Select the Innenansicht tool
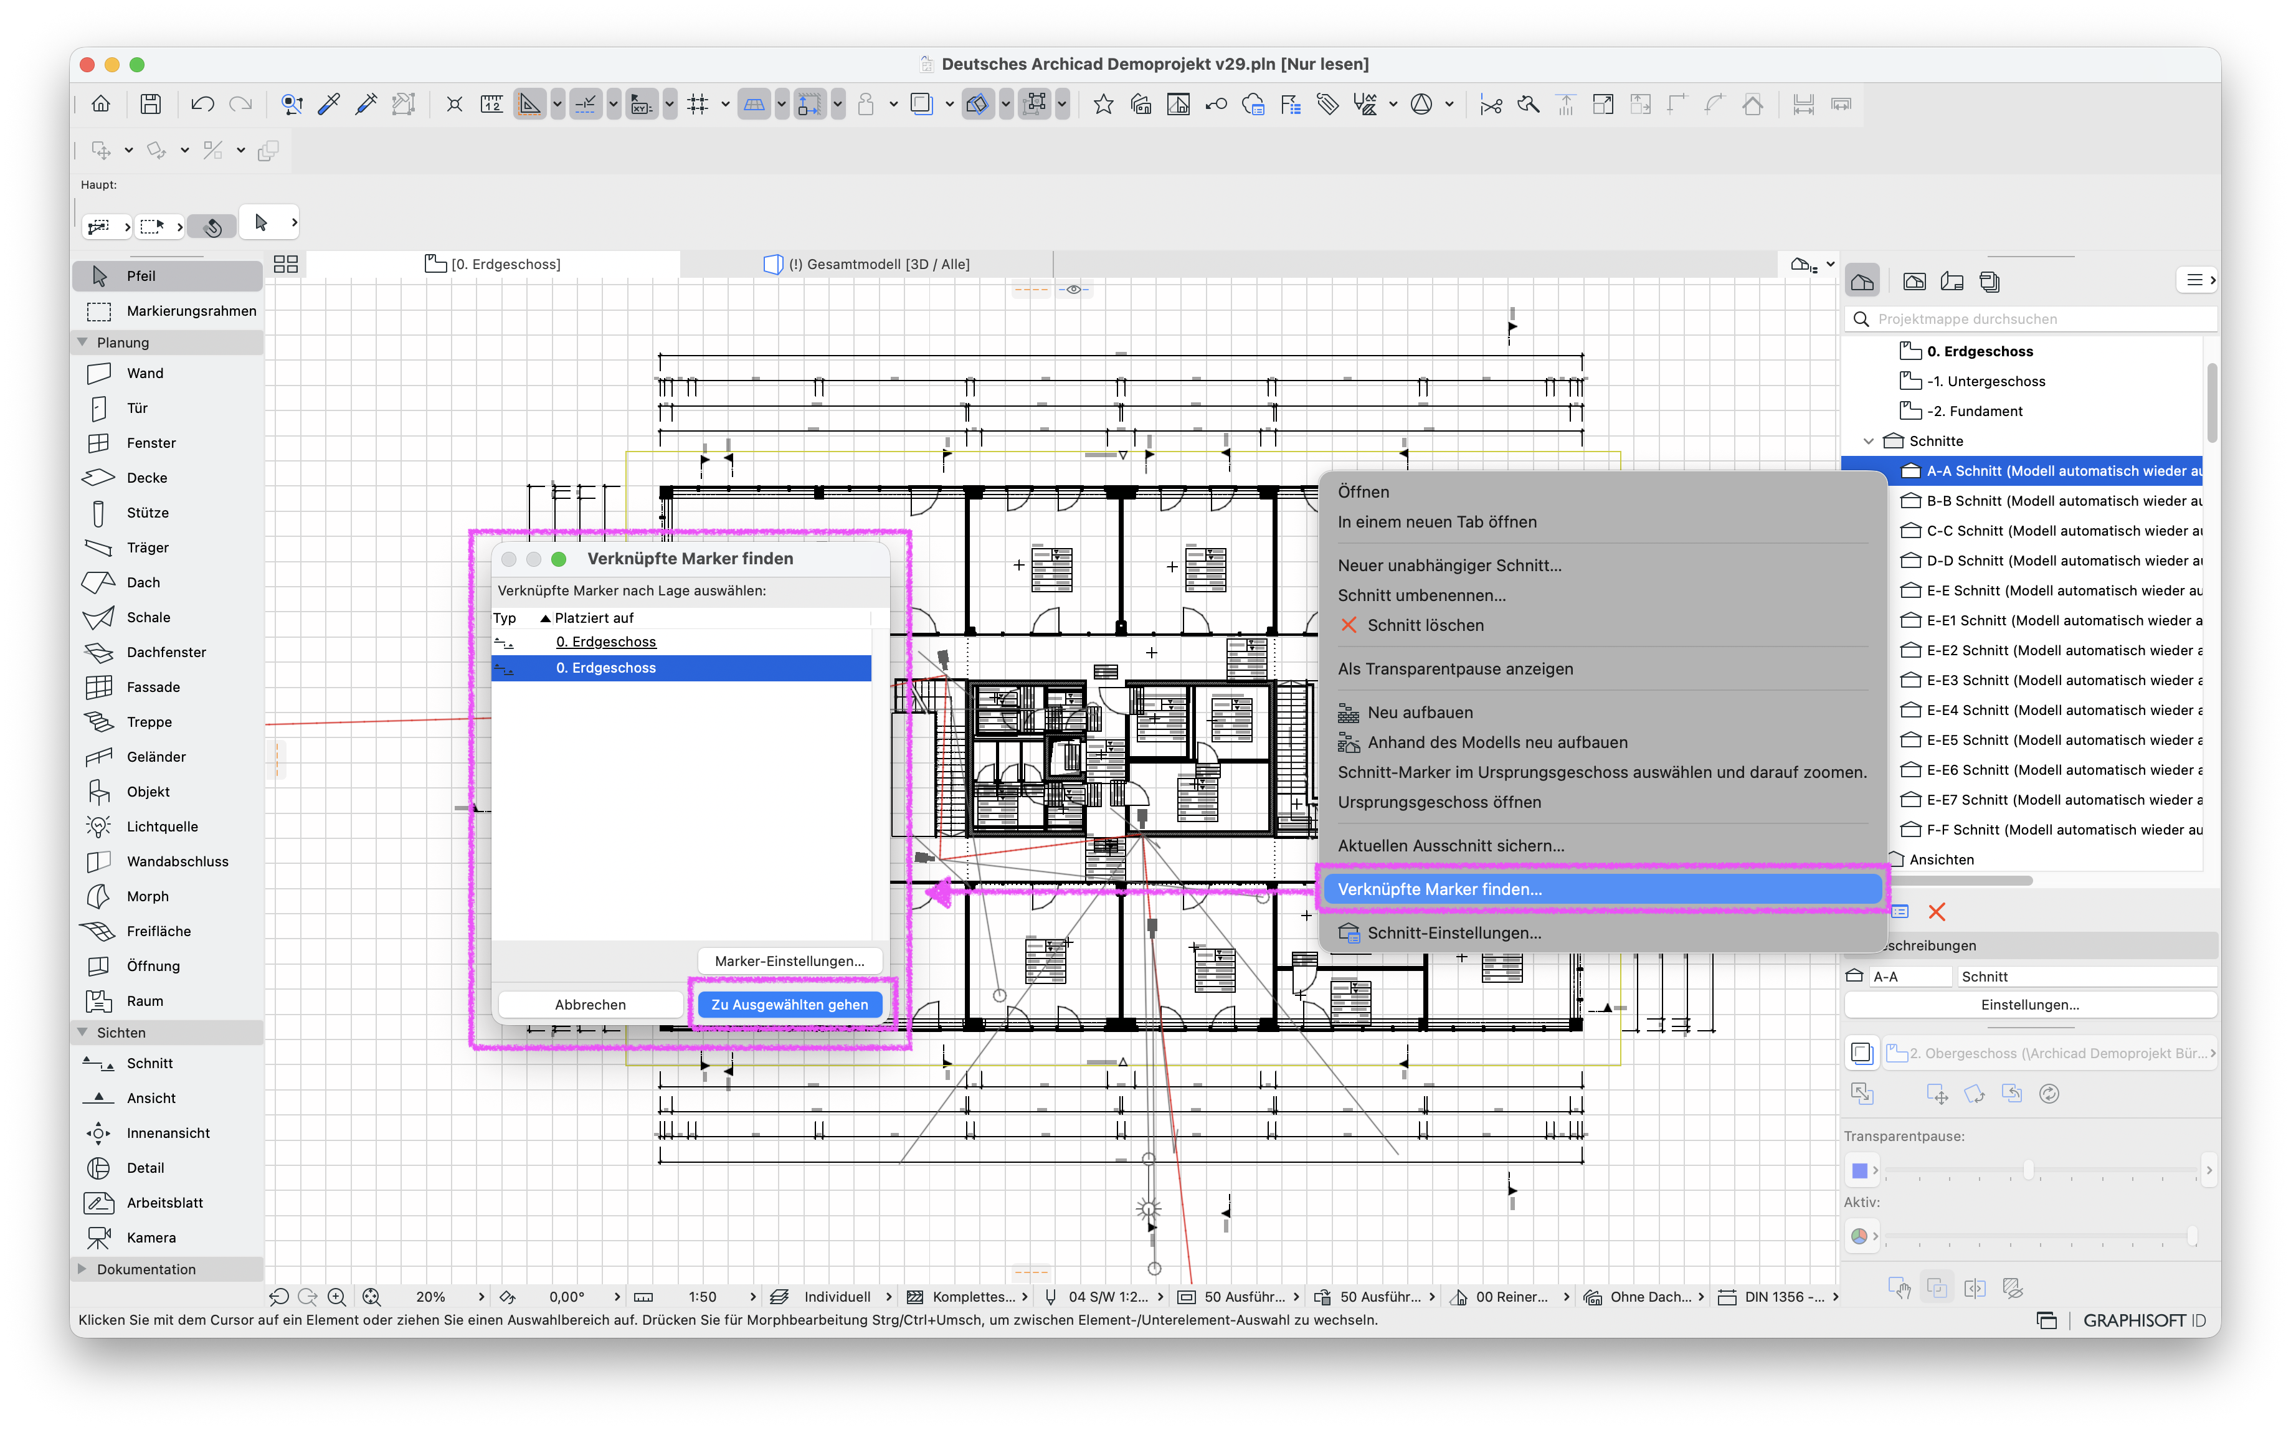The height and width of the screenshot is (1430, 2291). pyautogui.click(x=168, y=1133)
